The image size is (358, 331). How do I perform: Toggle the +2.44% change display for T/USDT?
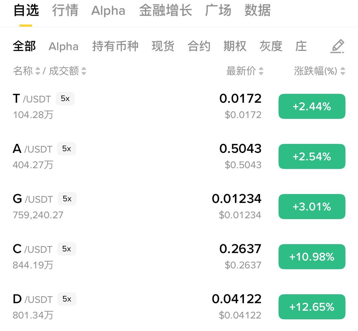(x=312, y=106)
